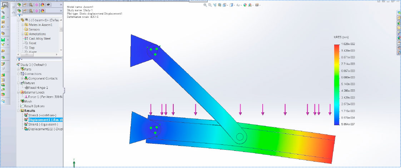This screenshot has height=168, width=401.
Task: Click the Mesh icon in study tree
Action: [22, 101]
